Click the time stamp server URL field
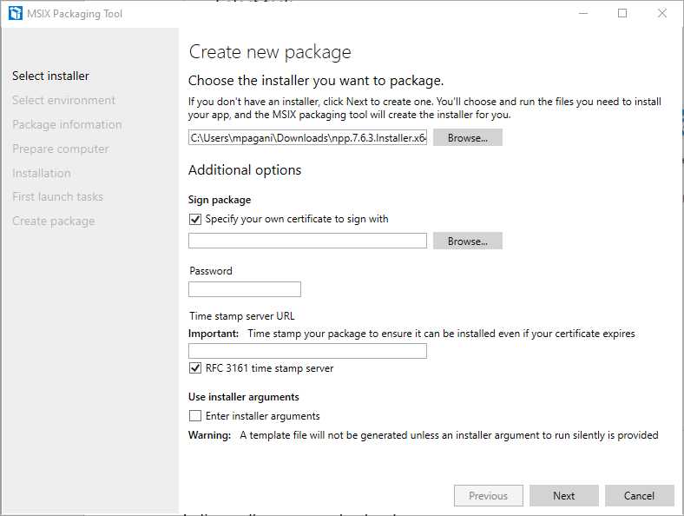The width and height of the screenshot is (684, 516). 307,351
